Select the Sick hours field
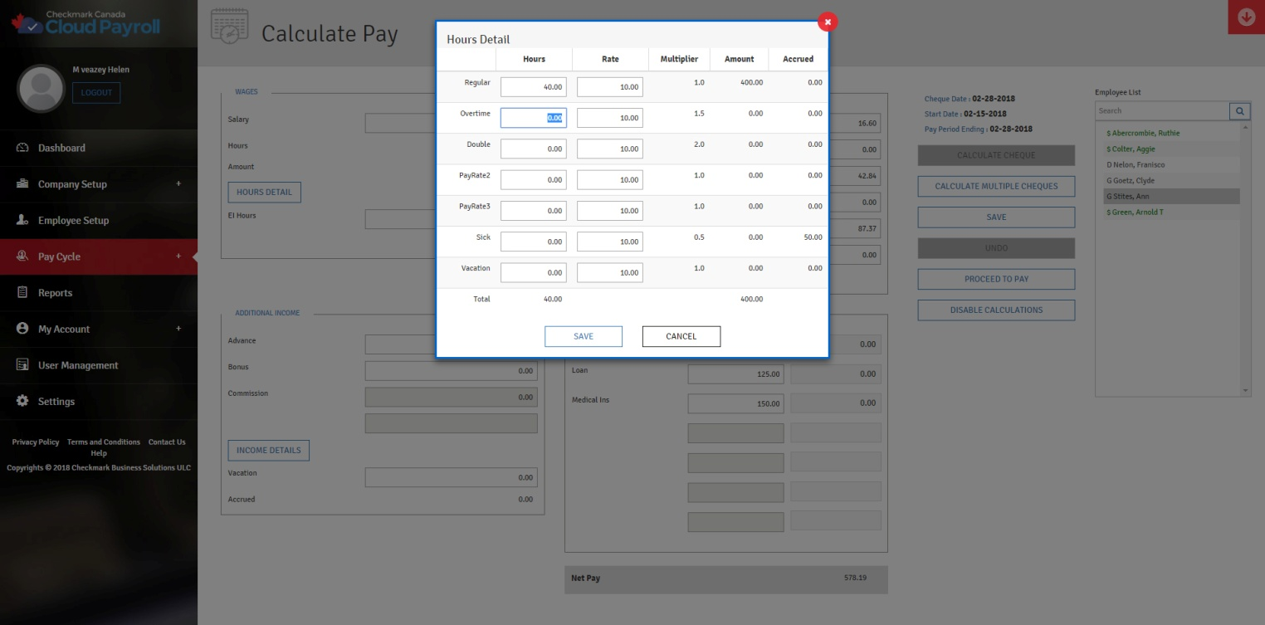Viewport: 1265px width, 625px height. [533, 242]
